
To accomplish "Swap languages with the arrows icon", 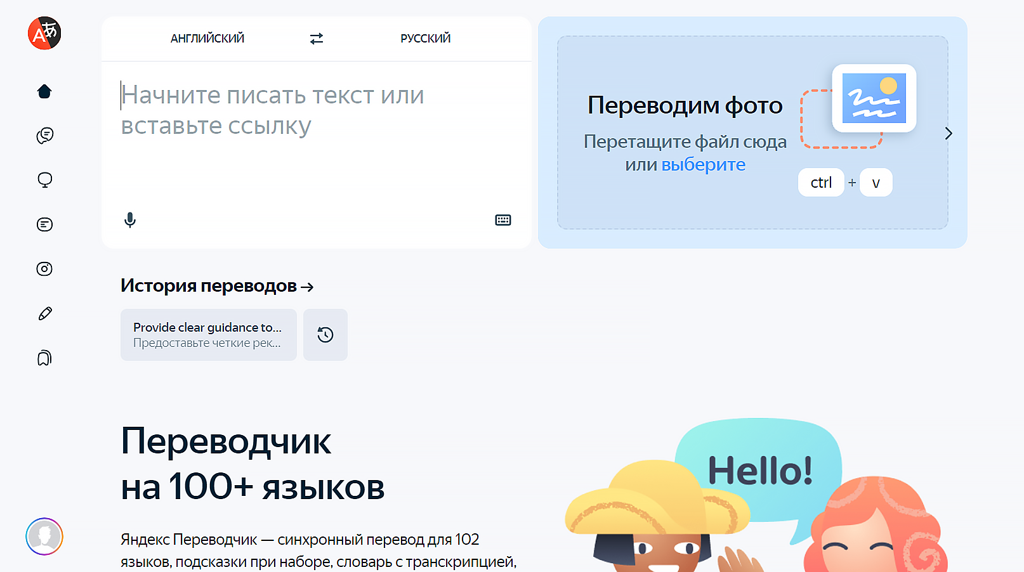I will [x=317, y=39].
